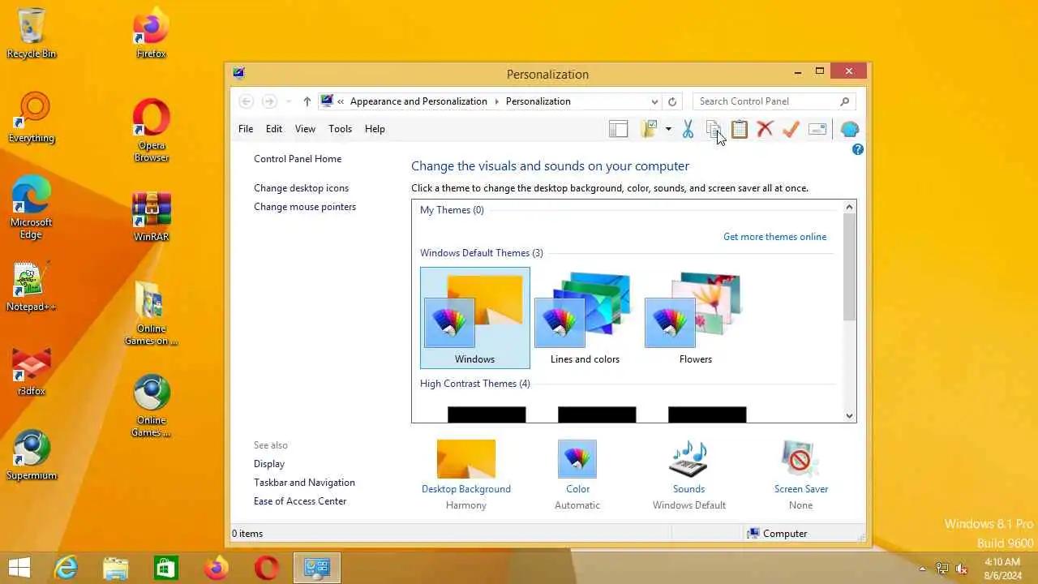The image size is (1038, 584).
Task: Click the High Contrast Themes (4) heading
Action: click(475, 384)
